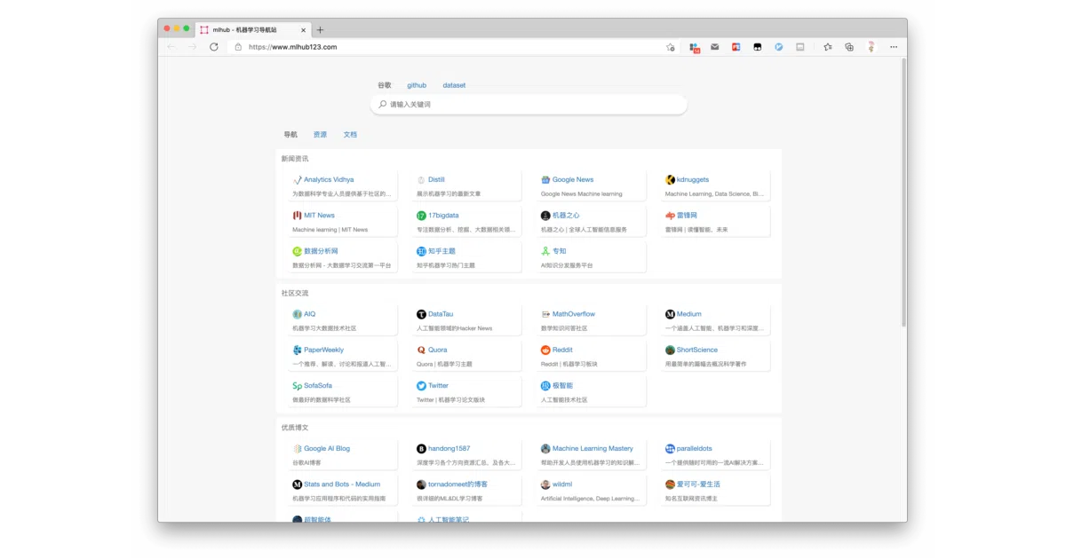Switch to the 文档 tab
This screenshot has height=559, width=1066.
tap(350, 135)
